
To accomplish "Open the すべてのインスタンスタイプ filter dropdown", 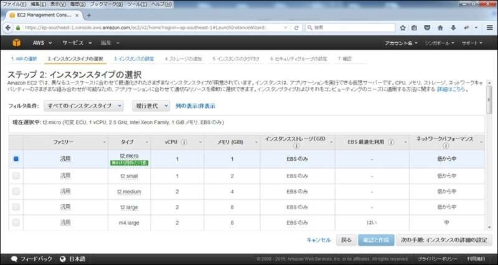I will click(x=83, y=106).
